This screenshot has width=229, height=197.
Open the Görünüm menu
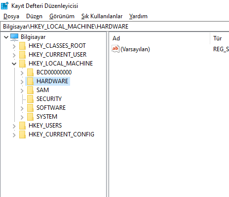point(62,16)
